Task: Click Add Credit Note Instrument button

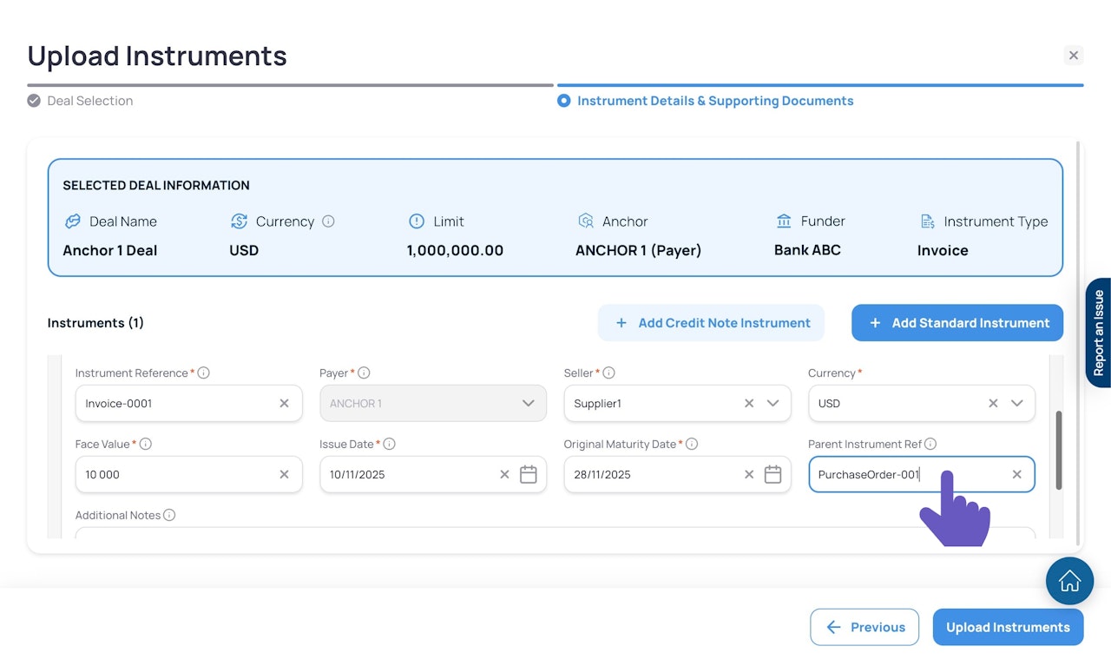Action: point(711,323)
